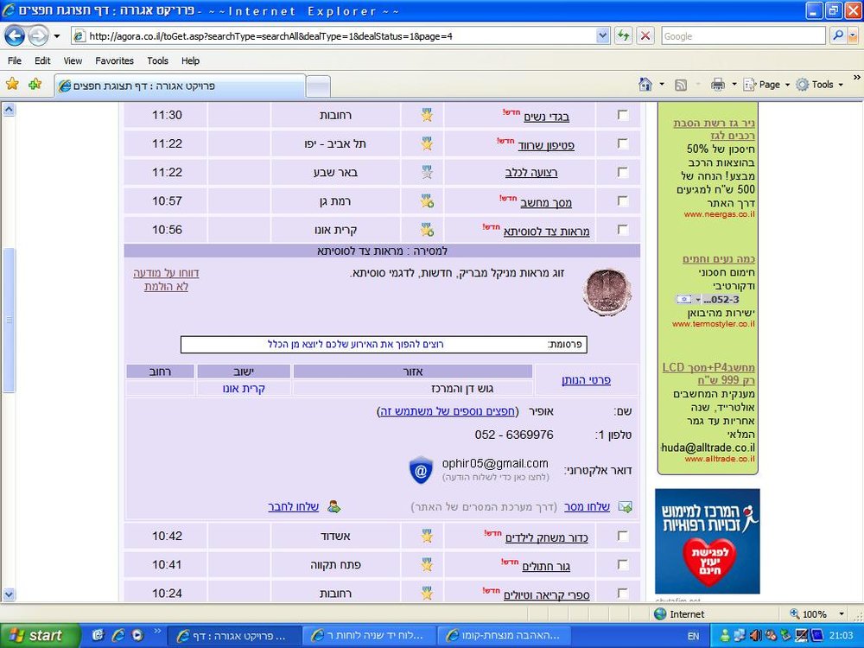Open the פטיפון שרווד listing link
The width and height of the screenshot is (864, 648).
point(546,145)
